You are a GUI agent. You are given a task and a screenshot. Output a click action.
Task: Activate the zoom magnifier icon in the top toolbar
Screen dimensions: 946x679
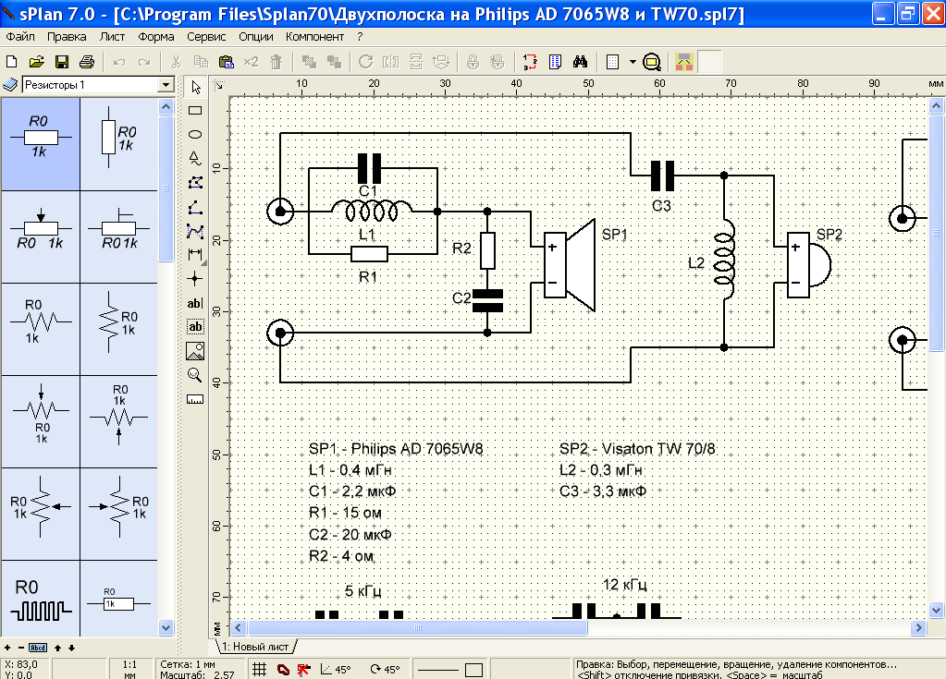[652, 62]
